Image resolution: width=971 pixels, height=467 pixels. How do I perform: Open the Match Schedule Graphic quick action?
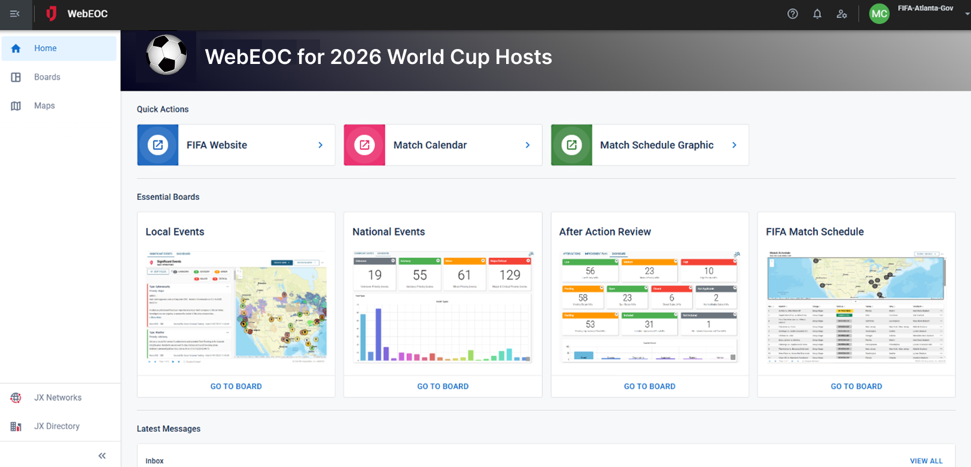coord(650,145)
